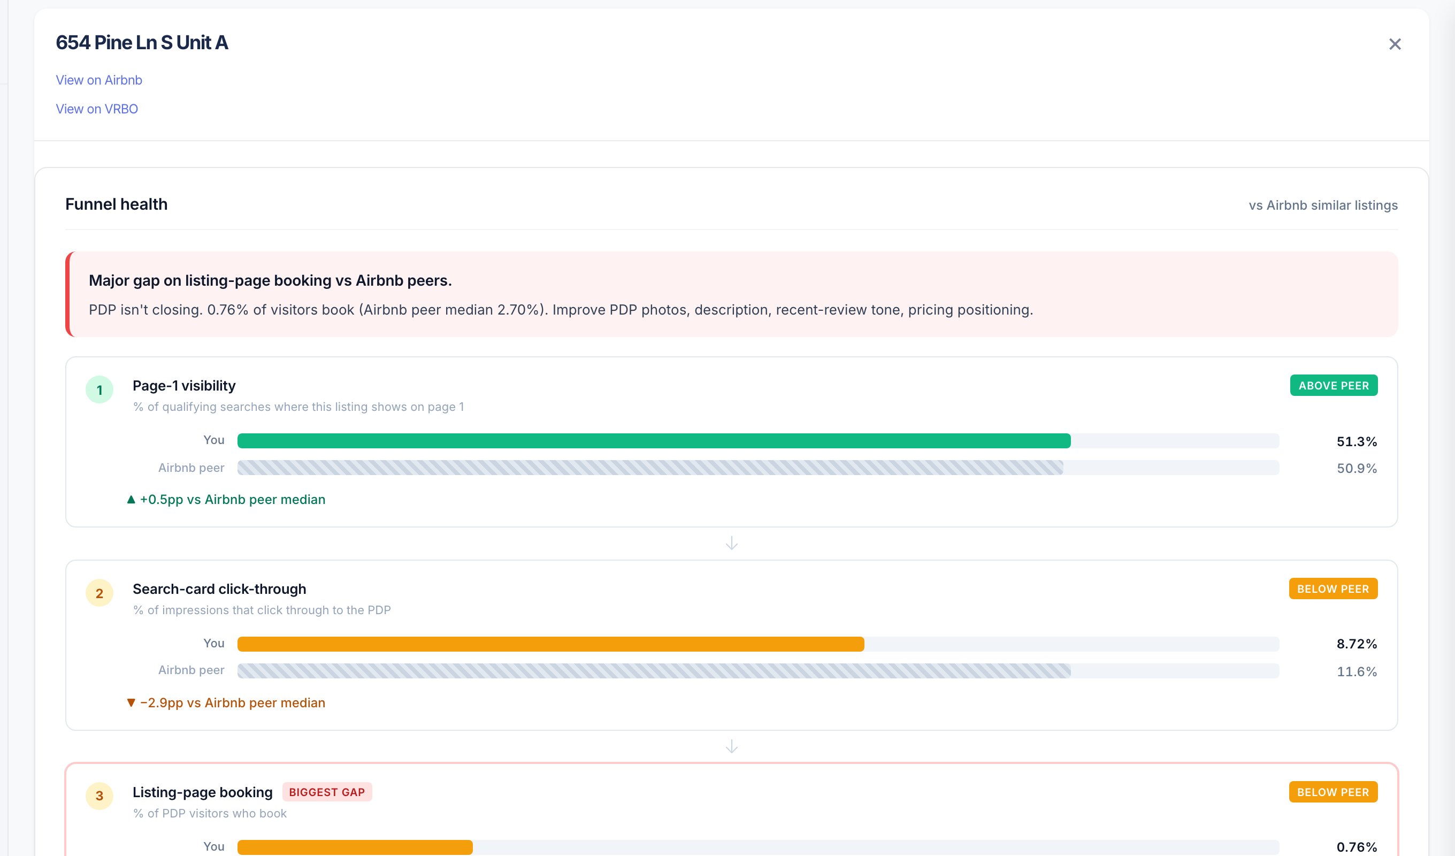Image resolution: width=1455 pixels, height=856 pixels.
Task: Click the 0.76% value
Action: [x=1357, y=847]
